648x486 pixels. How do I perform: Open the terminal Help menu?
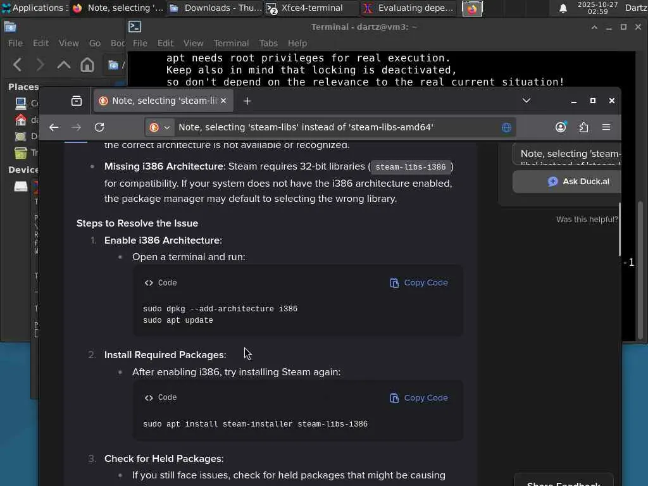[x=297, y=43]
